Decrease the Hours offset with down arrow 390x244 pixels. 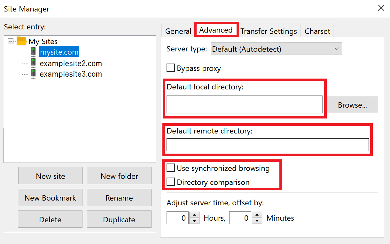(x=194, y=221)
